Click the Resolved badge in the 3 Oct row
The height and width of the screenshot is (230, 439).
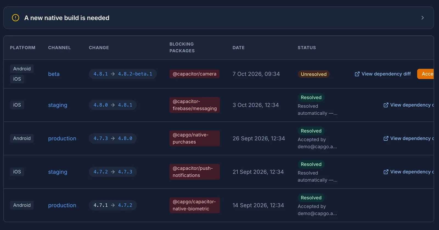[311, 98]
